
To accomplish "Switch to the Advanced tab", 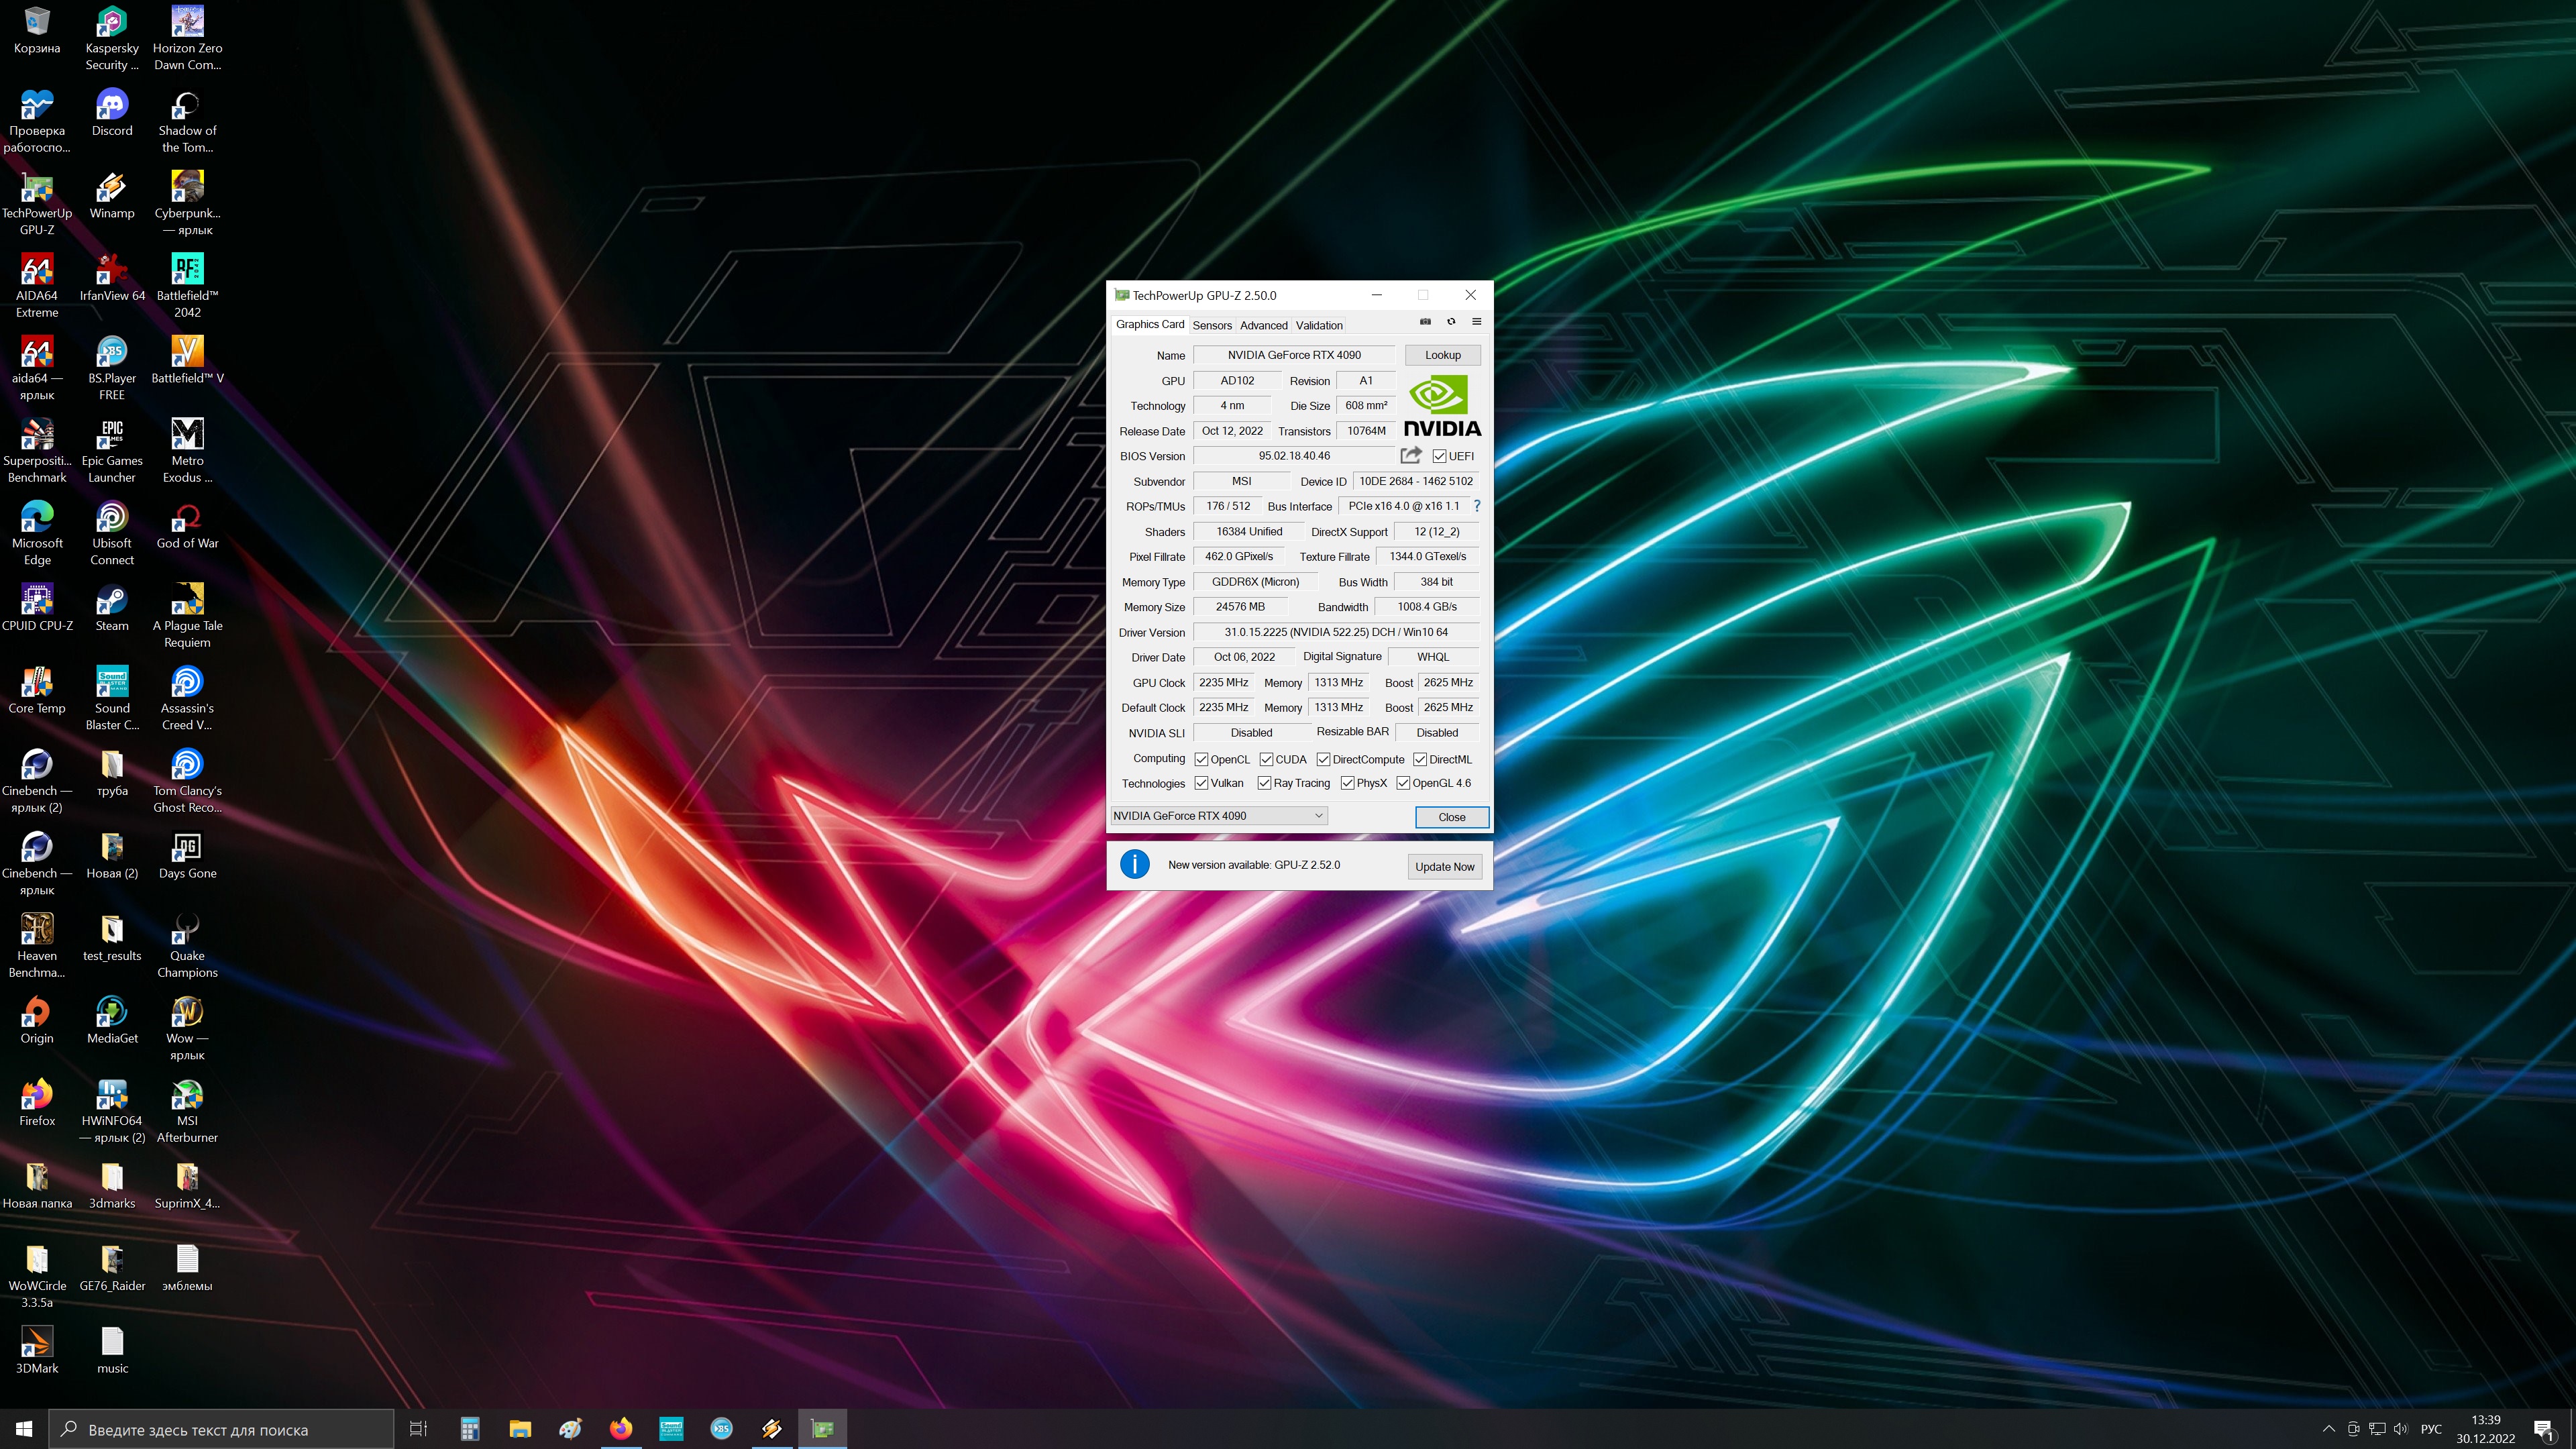I will (x=1264, y=325).
